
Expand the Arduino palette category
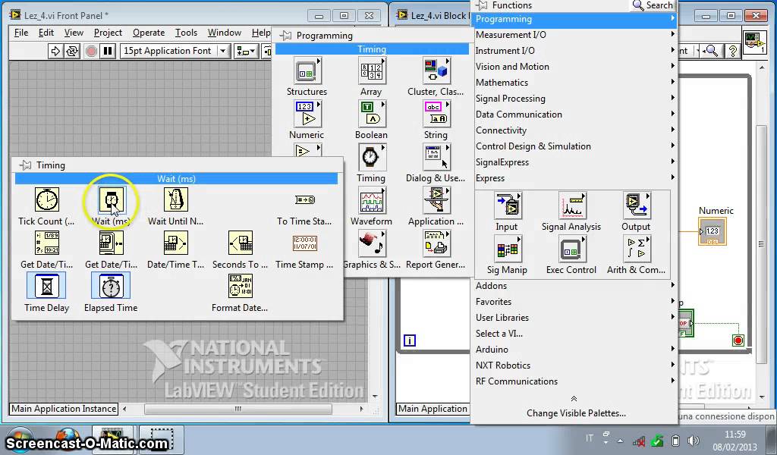(575, 349)
